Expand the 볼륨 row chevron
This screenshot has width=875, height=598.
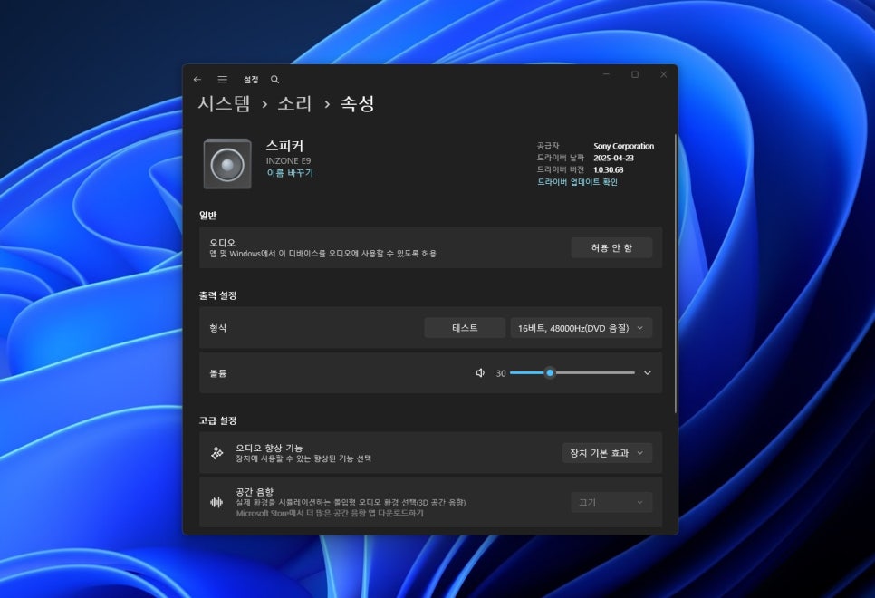click(x=647, y=372)
